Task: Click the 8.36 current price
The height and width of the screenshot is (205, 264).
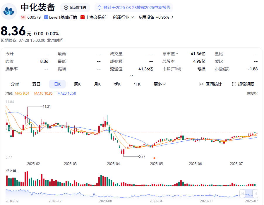Action: click(13, 31)
